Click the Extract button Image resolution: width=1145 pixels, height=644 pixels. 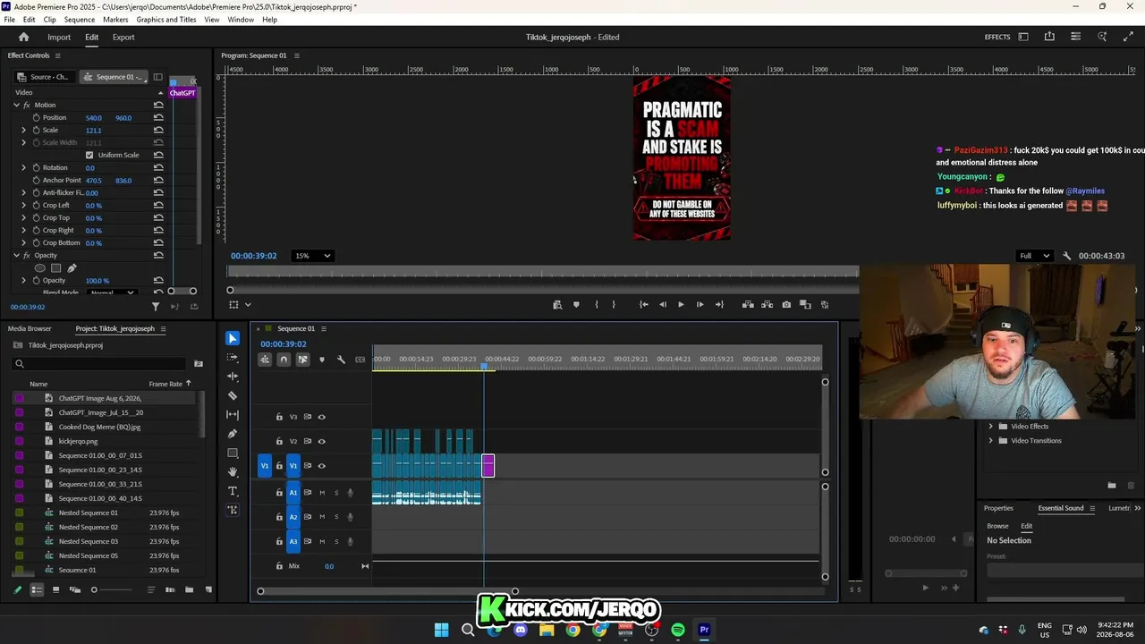coord(768,305)
